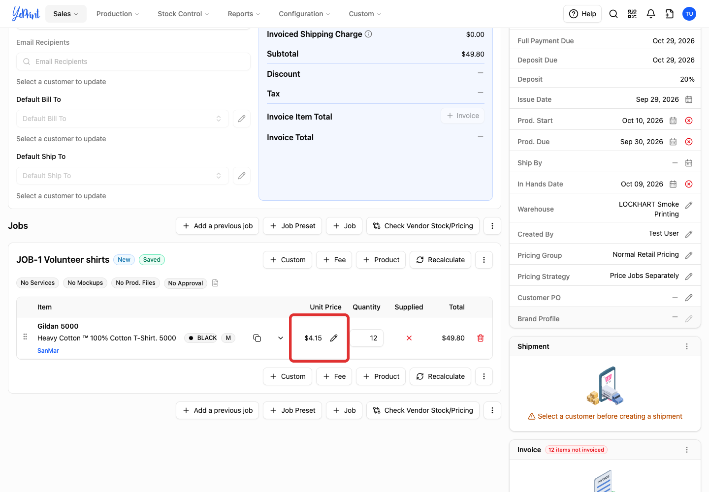Click the No Mockups status tag
The height and width of the screenshot is (492, 709).
click(85, 283)
